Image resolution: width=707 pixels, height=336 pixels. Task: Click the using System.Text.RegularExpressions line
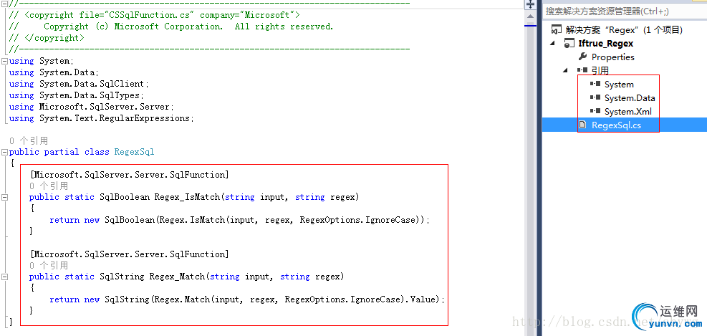pos(102,118)
